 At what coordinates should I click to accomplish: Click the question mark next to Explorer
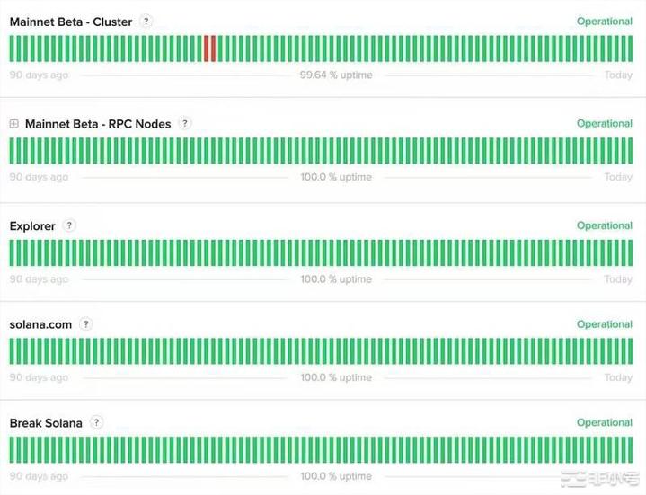pyautogui.click(x=69, y=225)
